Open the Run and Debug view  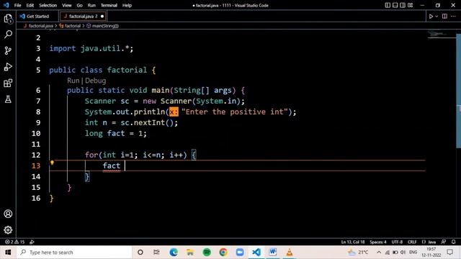point(8,67)
